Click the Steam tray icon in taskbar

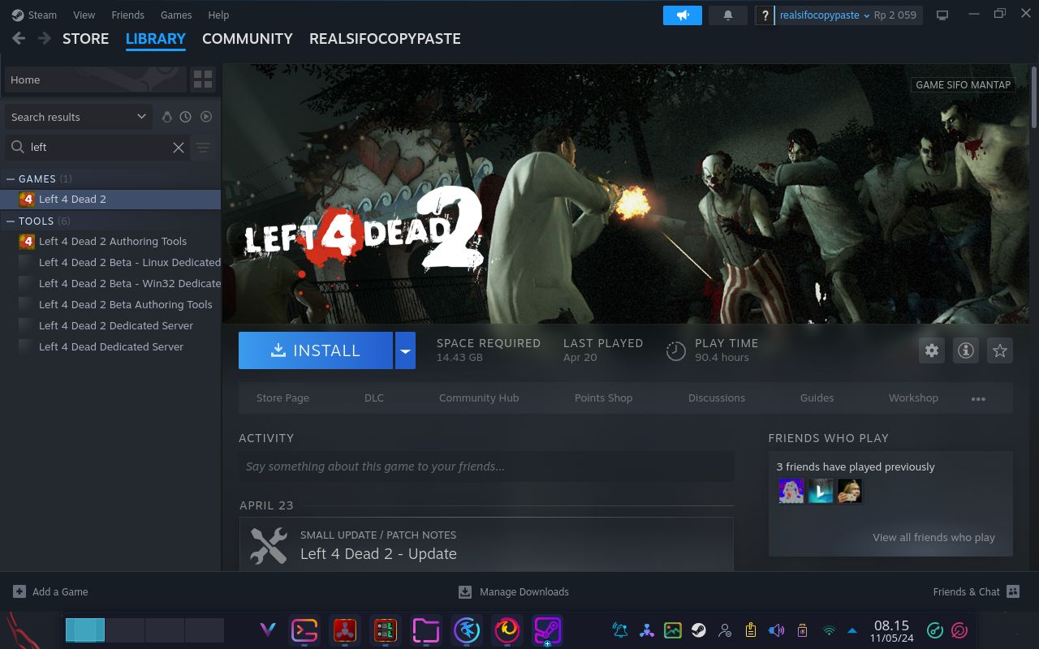click(698, 630)
